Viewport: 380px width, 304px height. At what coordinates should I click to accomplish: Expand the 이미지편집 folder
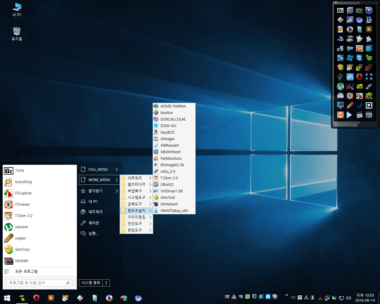pyautogui.click(x=136, y=217)
